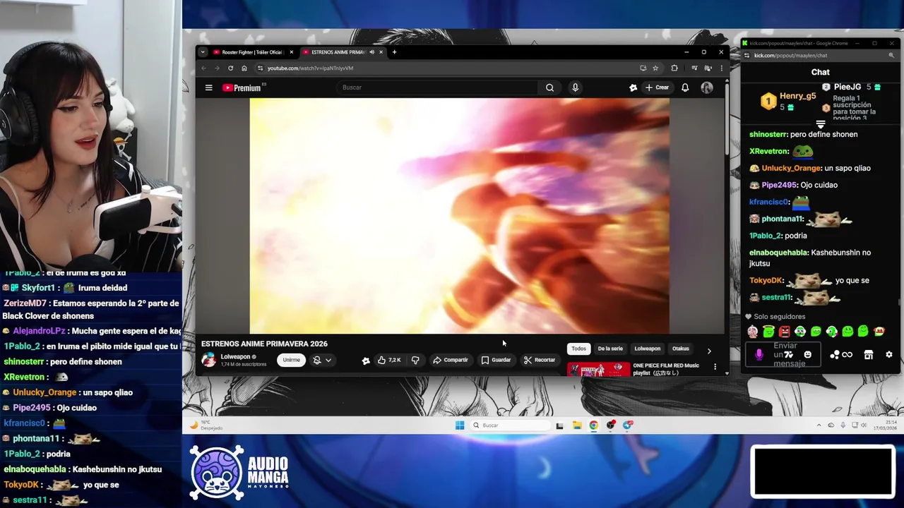904x508 pixels.
Task: Open the browser extensions puzzle icon
Action: pos(674,68)
